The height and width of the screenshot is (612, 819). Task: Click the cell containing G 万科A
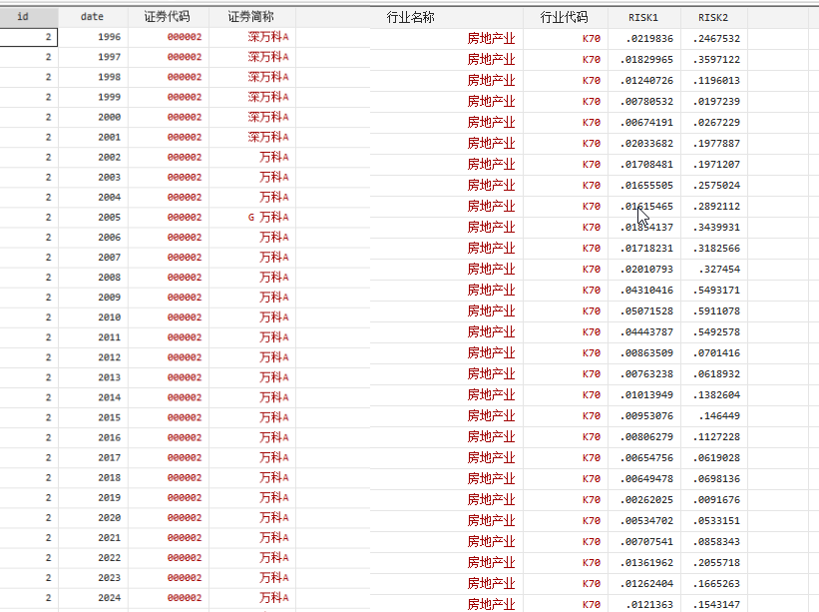tap(267, 217)
